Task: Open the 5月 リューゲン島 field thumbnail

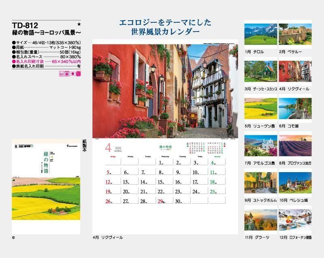Action: [x=260, y=109]
